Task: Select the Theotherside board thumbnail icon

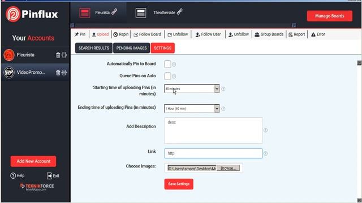Action: (141, 13)
